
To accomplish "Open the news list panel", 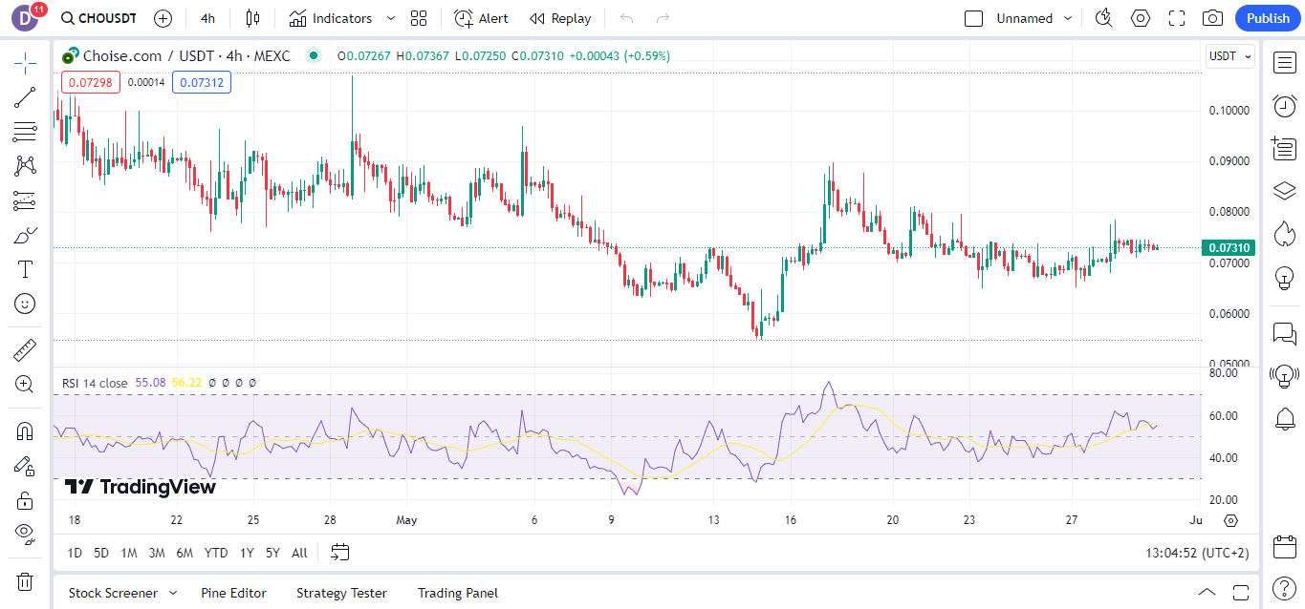I will (x=1284, y=148).
